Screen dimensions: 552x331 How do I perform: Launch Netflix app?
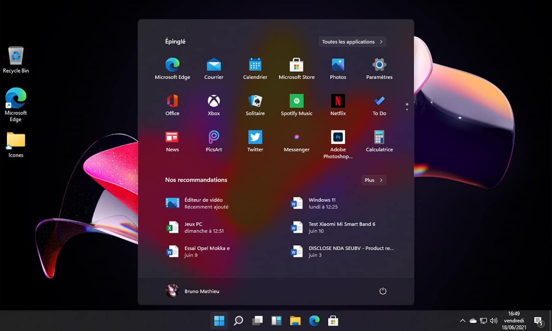click(338, 105)
